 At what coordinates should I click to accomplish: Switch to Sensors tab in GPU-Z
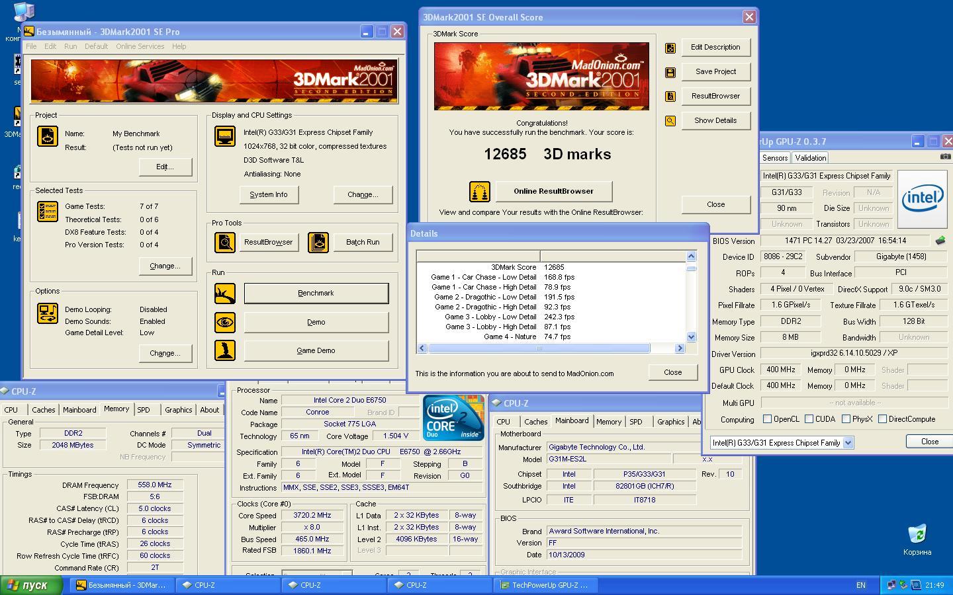point(774,158)
